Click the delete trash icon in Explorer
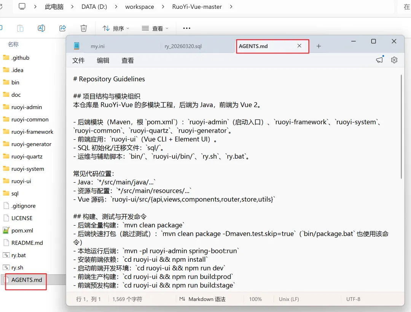The image size is (411, 312). point(84,28)
